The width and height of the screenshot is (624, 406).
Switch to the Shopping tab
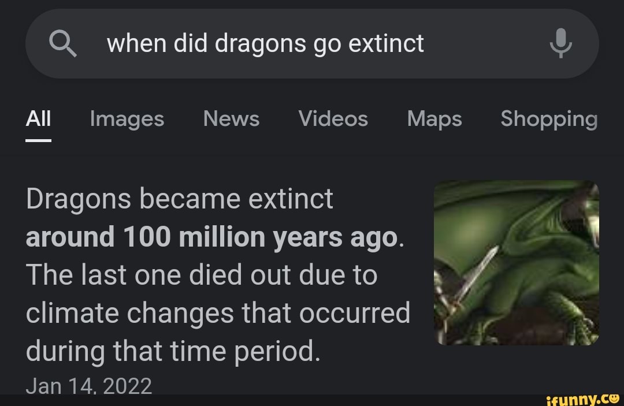point(549,119)
